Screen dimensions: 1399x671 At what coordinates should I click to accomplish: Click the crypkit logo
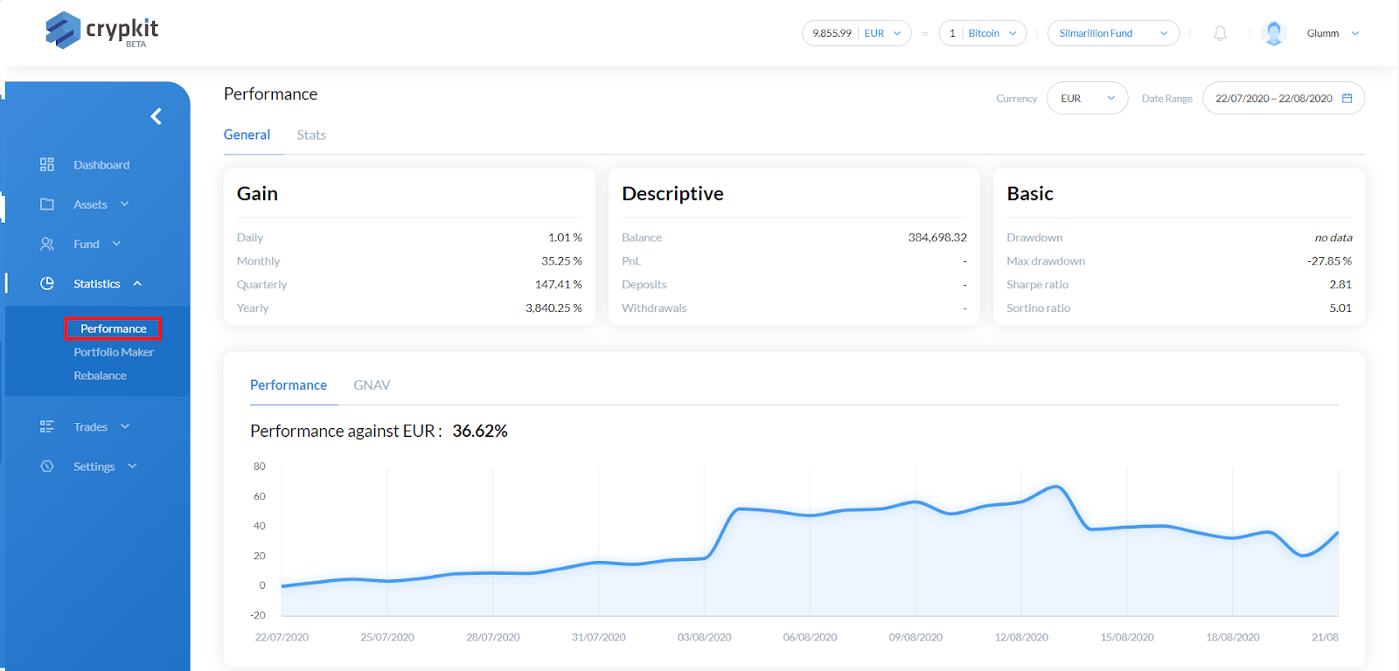[x=102, y=31]
